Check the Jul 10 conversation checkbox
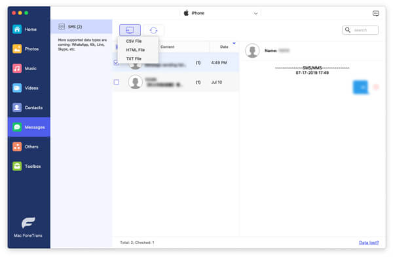The height and width of the screenshot is (257, 393). 117,82
